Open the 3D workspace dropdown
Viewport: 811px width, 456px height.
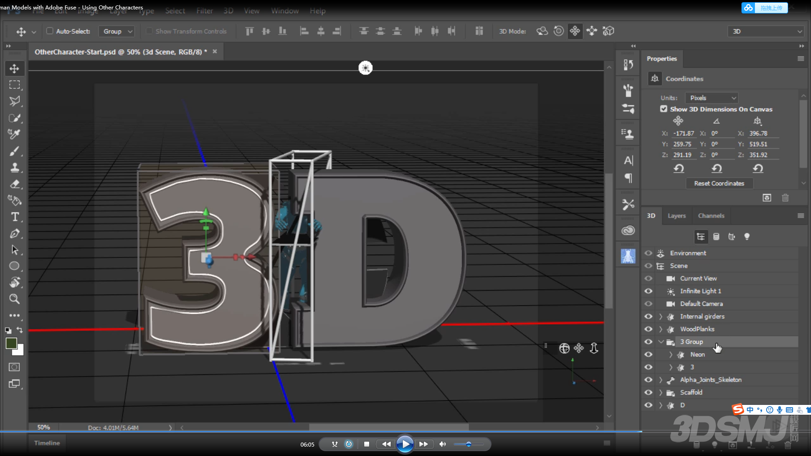tap(766, 31)
